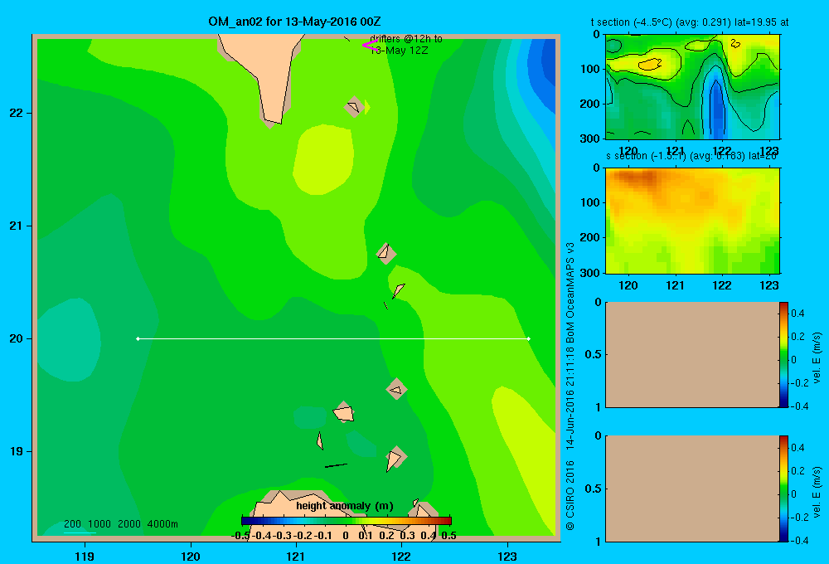The image size is (829, 564).
Task: Click the lower empty velocity section panel
Action: [x=692, y=489]
